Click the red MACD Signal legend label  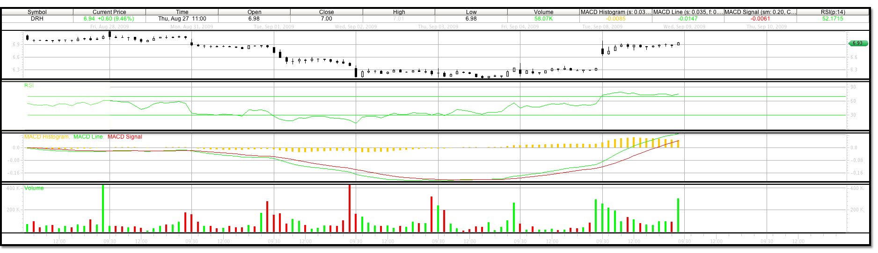(x=124, y=137)
